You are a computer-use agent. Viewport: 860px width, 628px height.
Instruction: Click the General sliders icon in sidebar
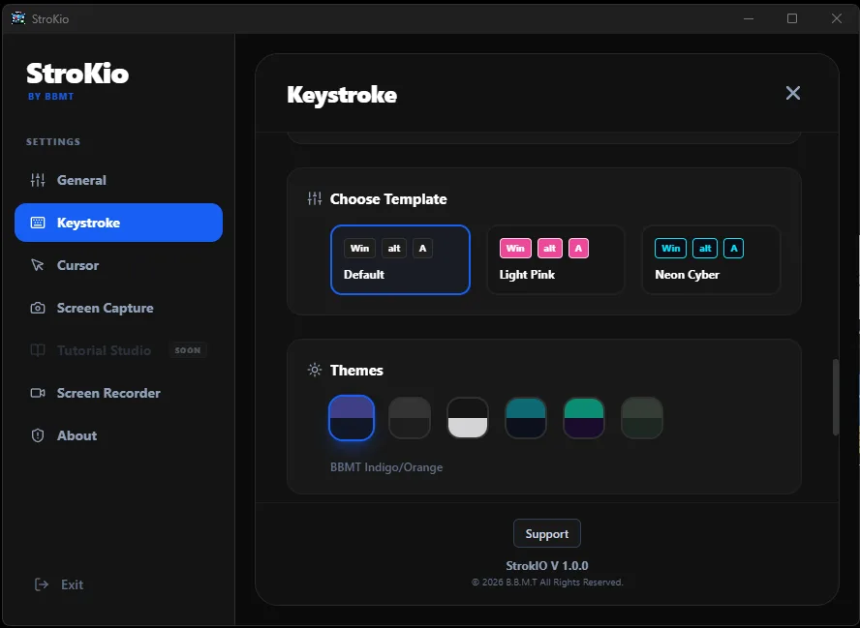pyautogui.click(x=38, y=180)
